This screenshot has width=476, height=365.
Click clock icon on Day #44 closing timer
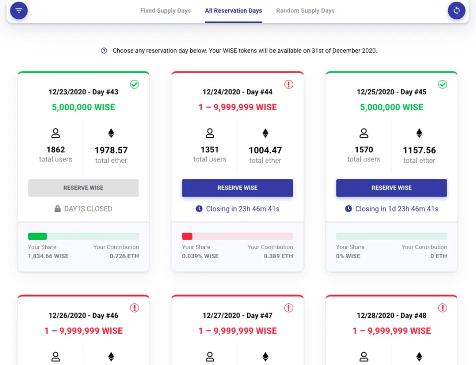pyautogui.click(x=199, y=209)
